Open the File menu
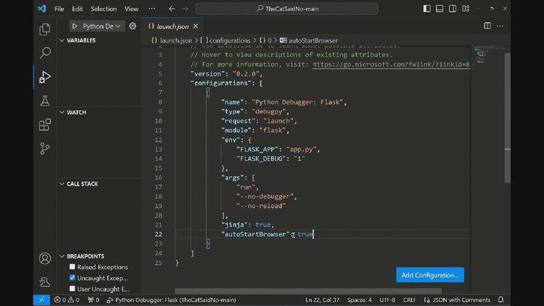 click(59, 9)
